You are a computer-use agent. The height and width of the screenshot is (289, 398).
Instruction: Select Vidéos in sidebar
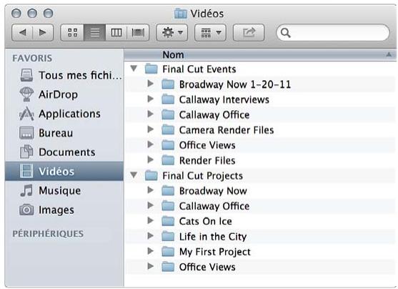tap(64, 171)
